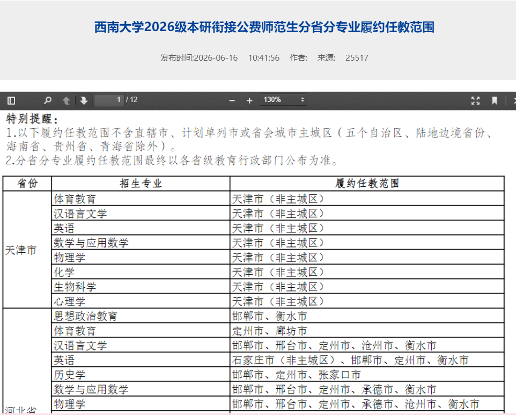The height and width of the screenshot is (415, 516).
Task: Select the 履约任教范围 column header
Action: (367, 184)
